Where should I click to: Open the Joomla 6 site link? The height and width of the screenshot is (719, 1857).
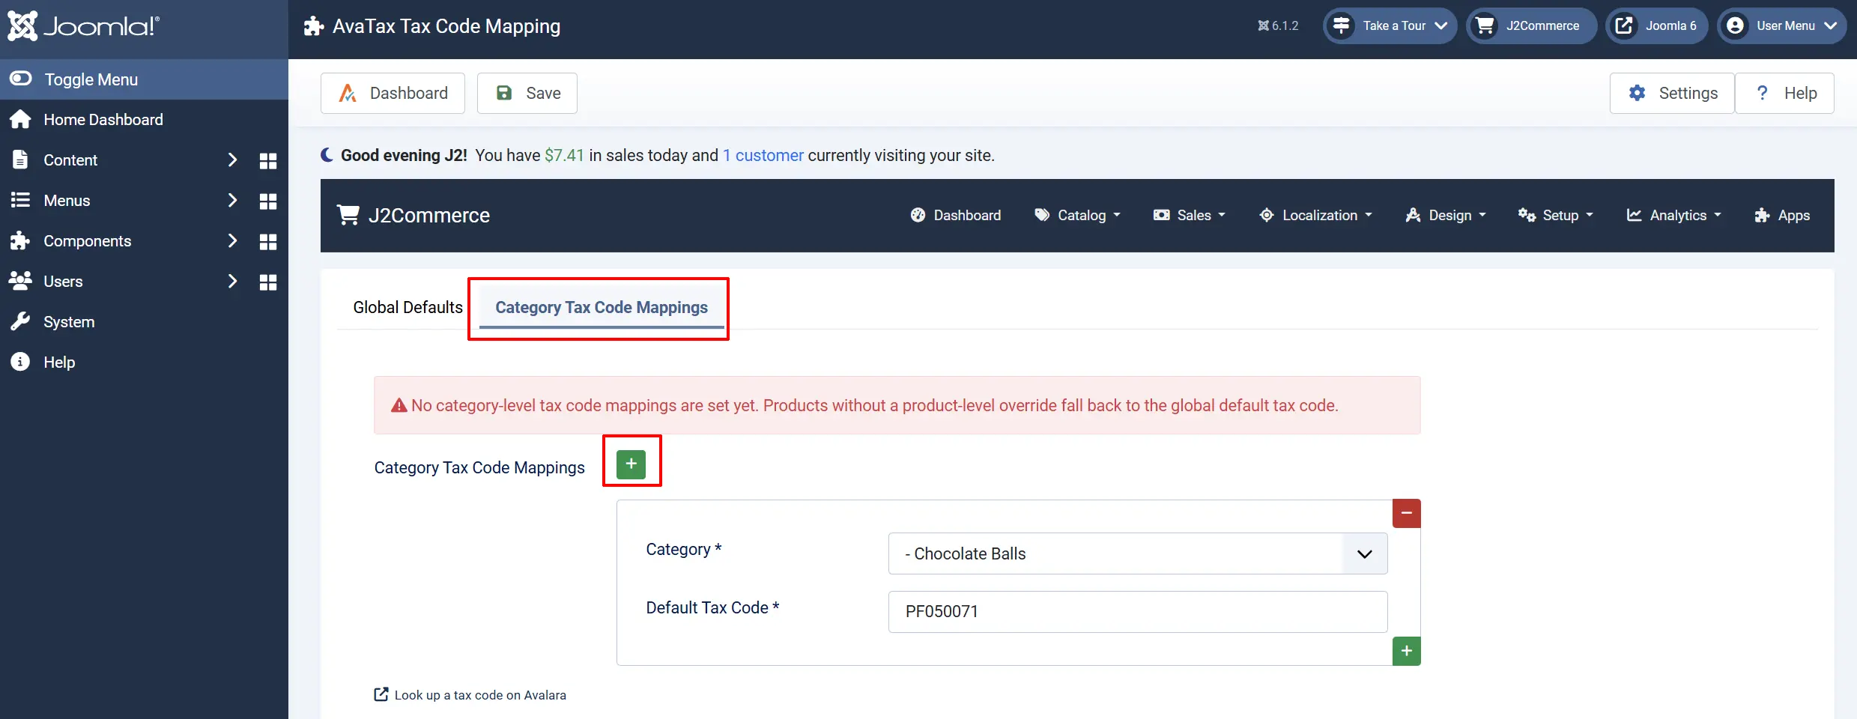click(1657, 25)
